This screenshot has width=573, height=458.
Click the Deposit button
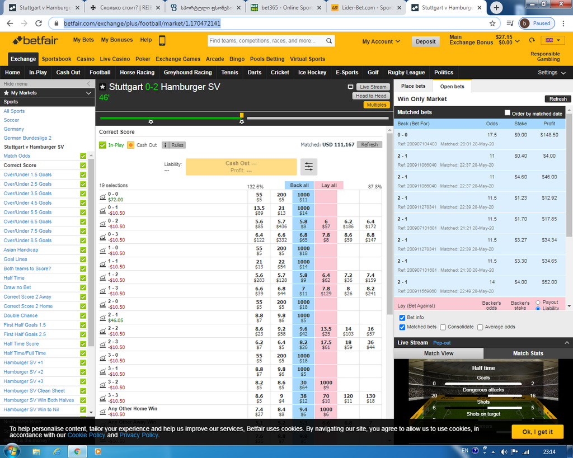pyautogui.click(x=426, y=41)
